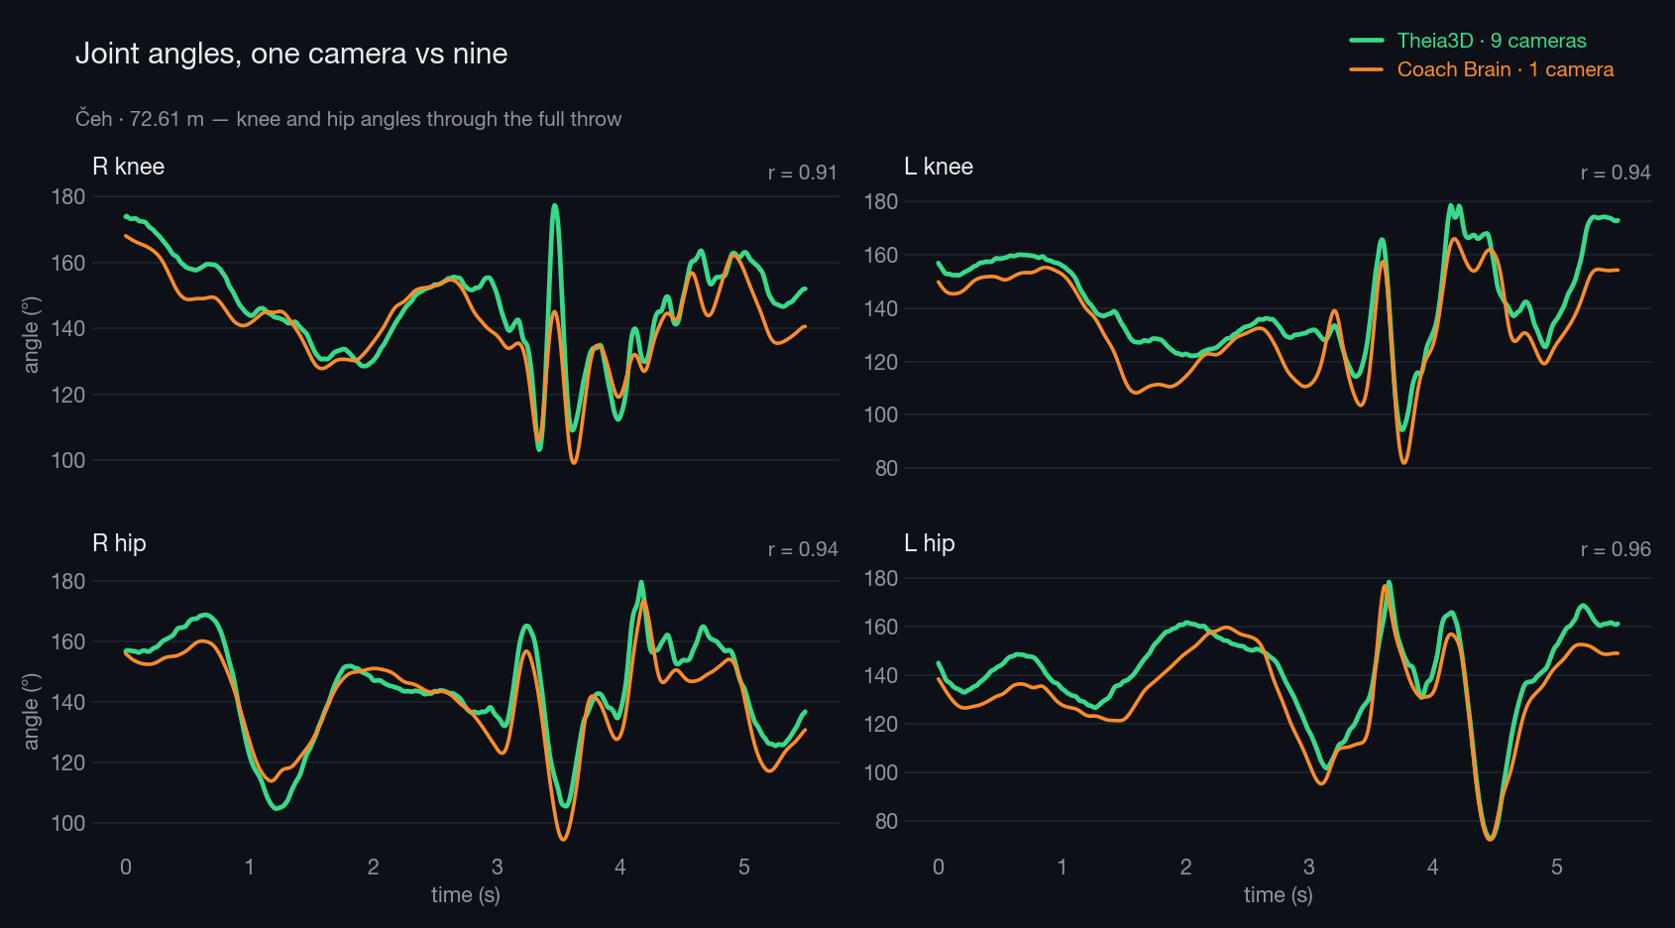Click the "r = 0.96" correlation label
This screenshot has width=1675, height=928.
coord(1616,549)
